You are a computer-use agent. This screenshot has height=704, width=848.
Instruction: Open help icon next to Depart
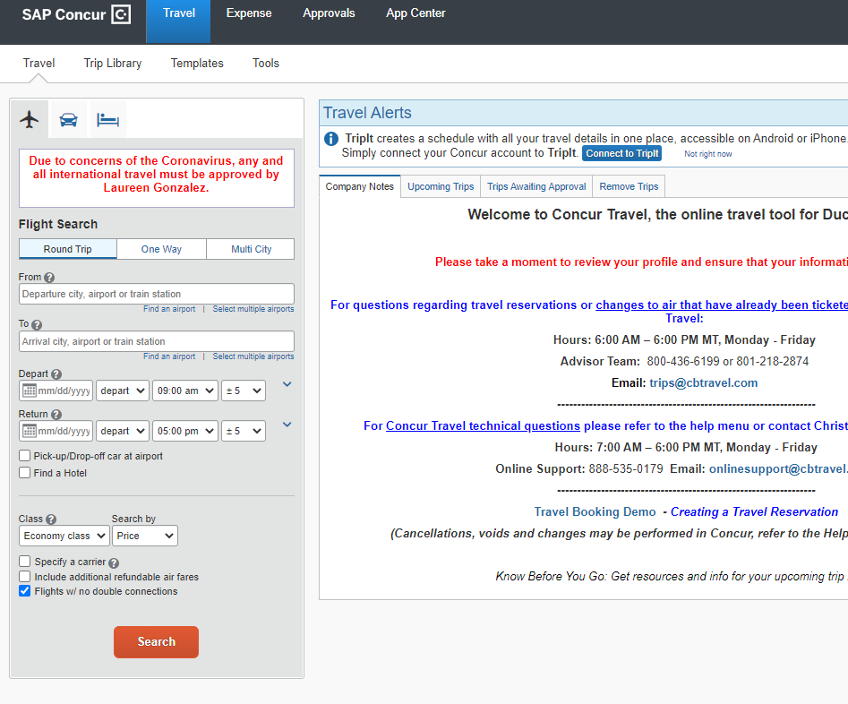56,373
